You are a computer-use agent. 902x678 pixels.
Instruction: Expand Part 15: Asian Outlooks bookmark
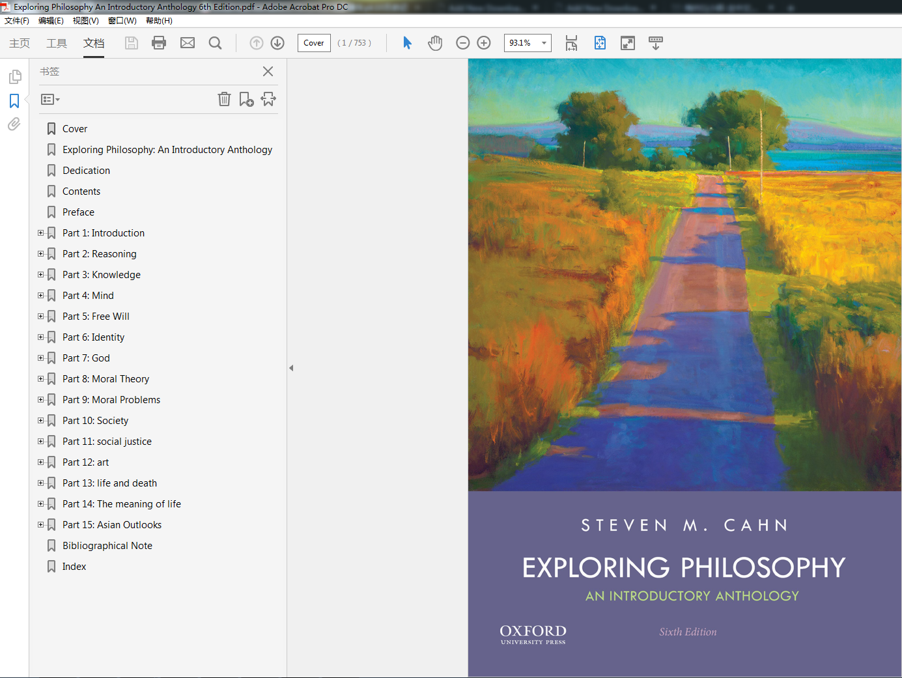click(x=40, y=524)
